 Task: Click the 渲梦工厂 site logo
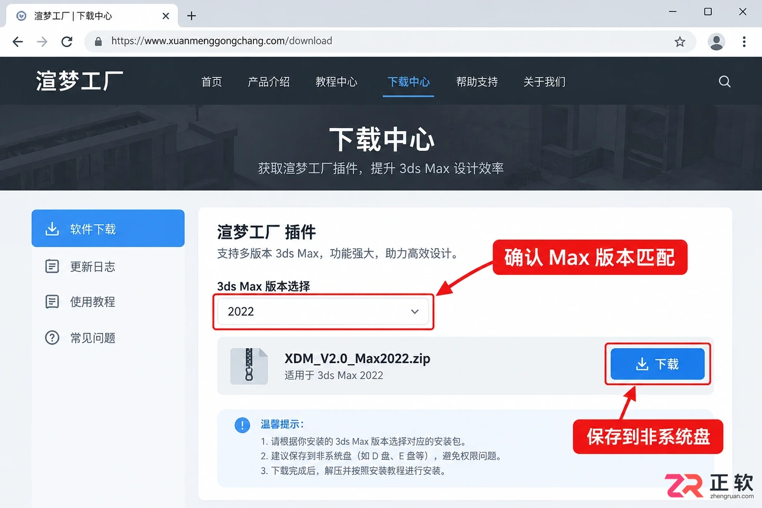point(79,81)
